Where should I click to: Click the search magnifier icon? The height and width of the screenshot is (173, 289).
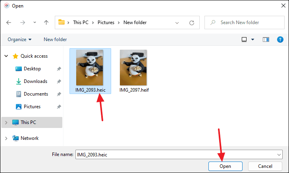point(213,23)
